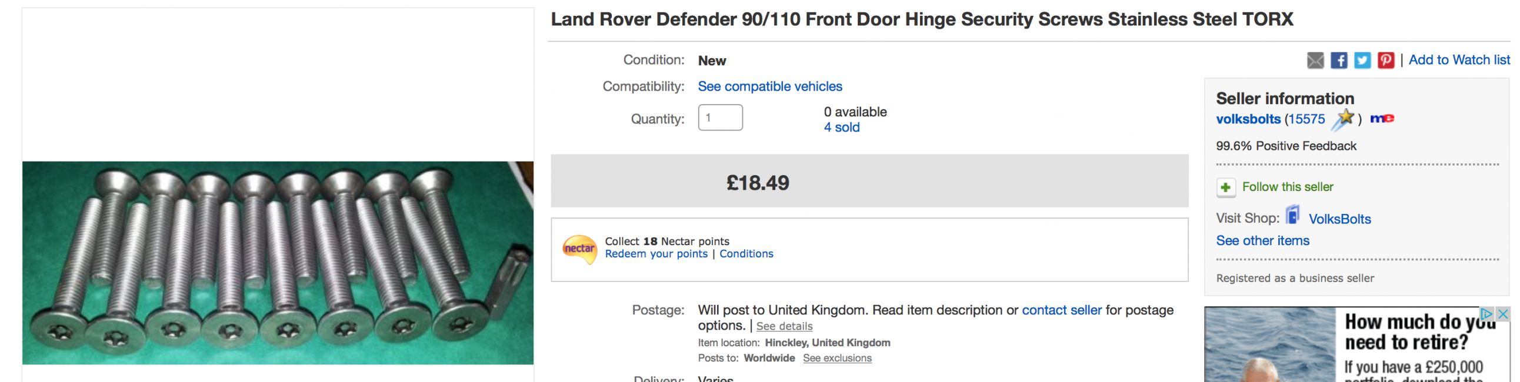
Task: Open the seller's 'me' page icon
Action: (x=1382, y=119)
